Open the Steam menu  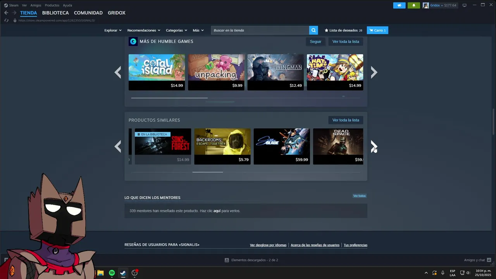tap(14, 5)
